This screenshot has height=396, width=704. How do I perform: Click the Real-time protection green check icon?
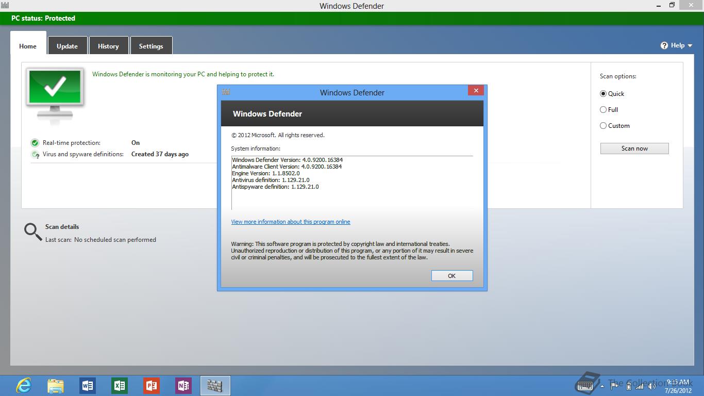[35, 143]
